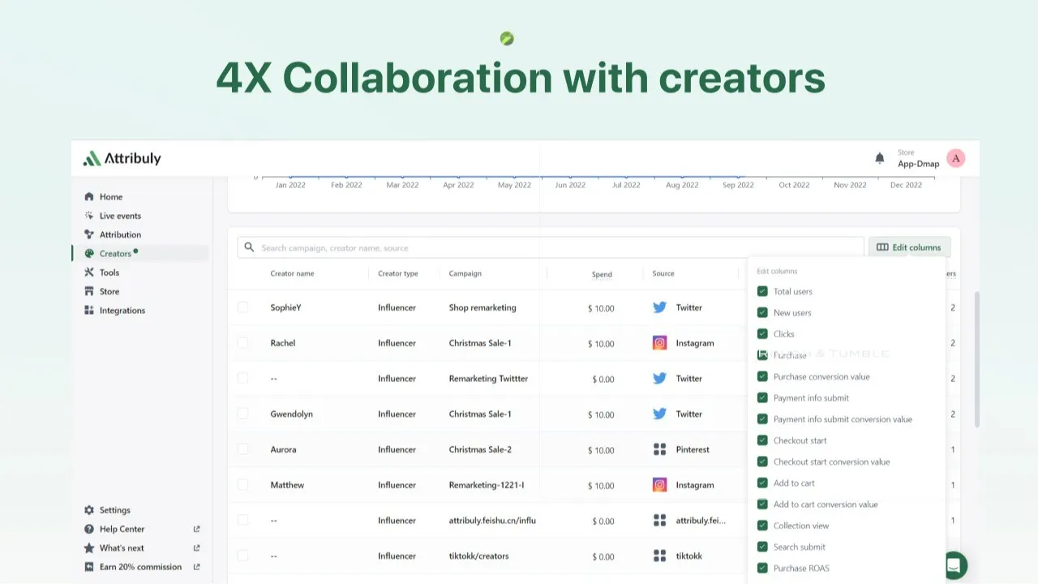Click the Pinterest source icon in Aurora row
1038x584 pixels.
tap(659, 449)
